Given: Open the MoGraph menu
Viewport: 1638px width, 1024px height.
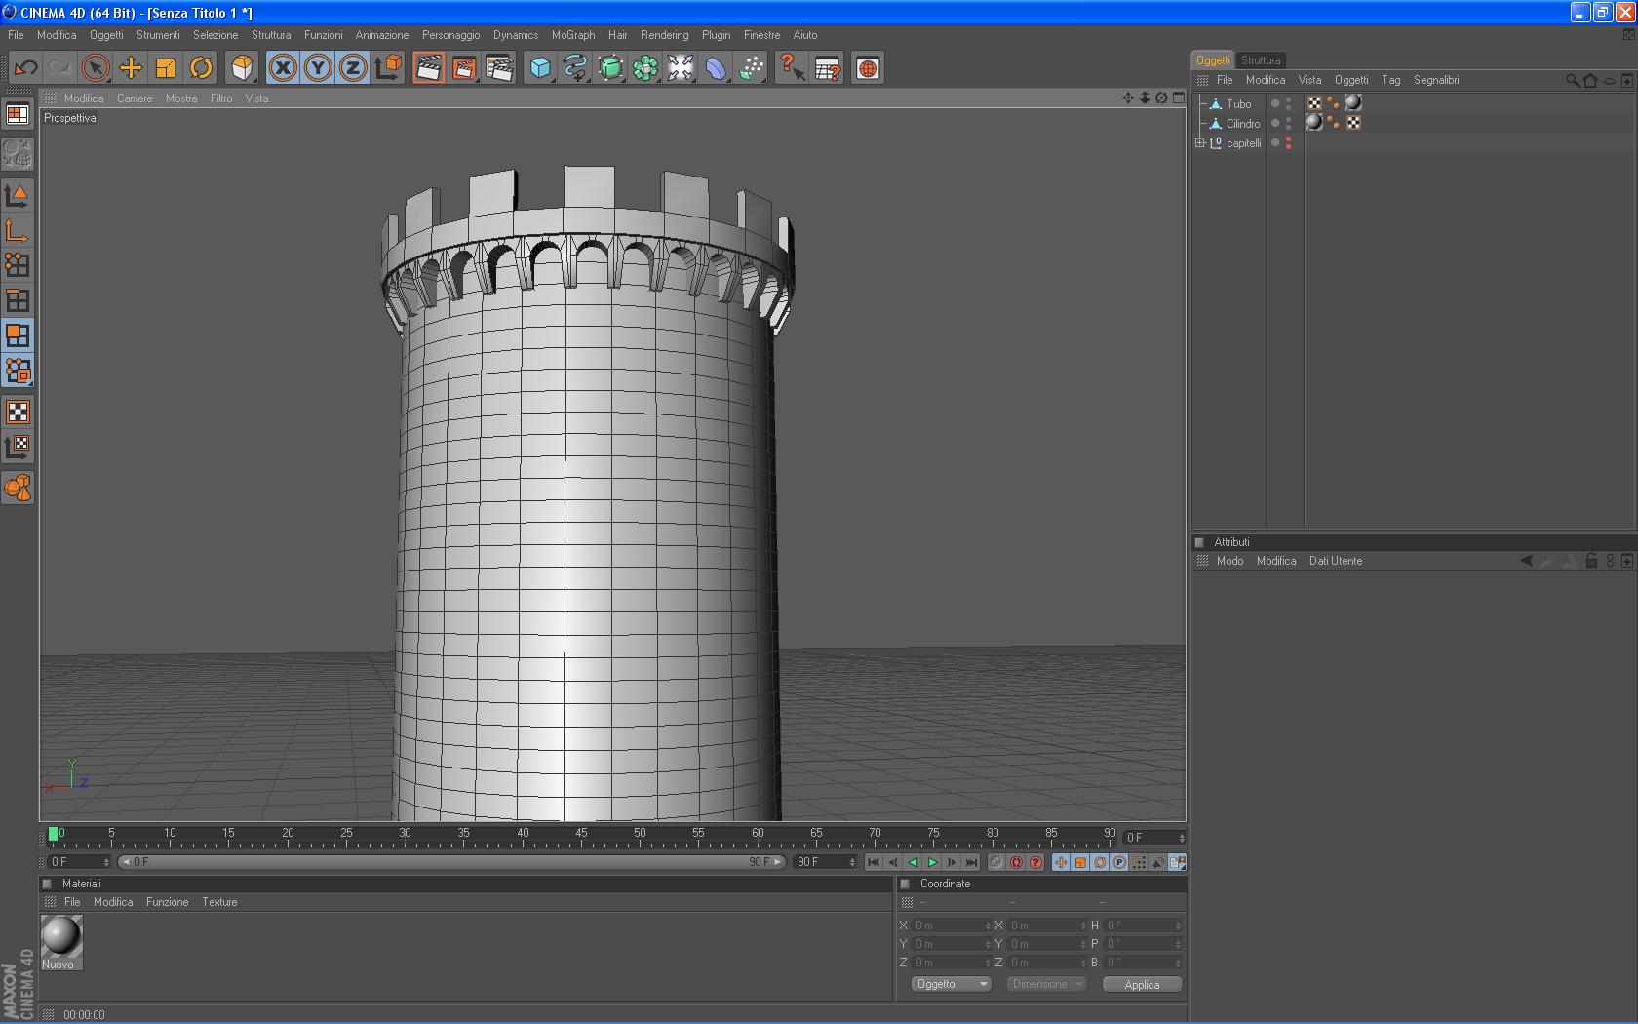Looking at the screenshot, I should [x=572, y=35].
